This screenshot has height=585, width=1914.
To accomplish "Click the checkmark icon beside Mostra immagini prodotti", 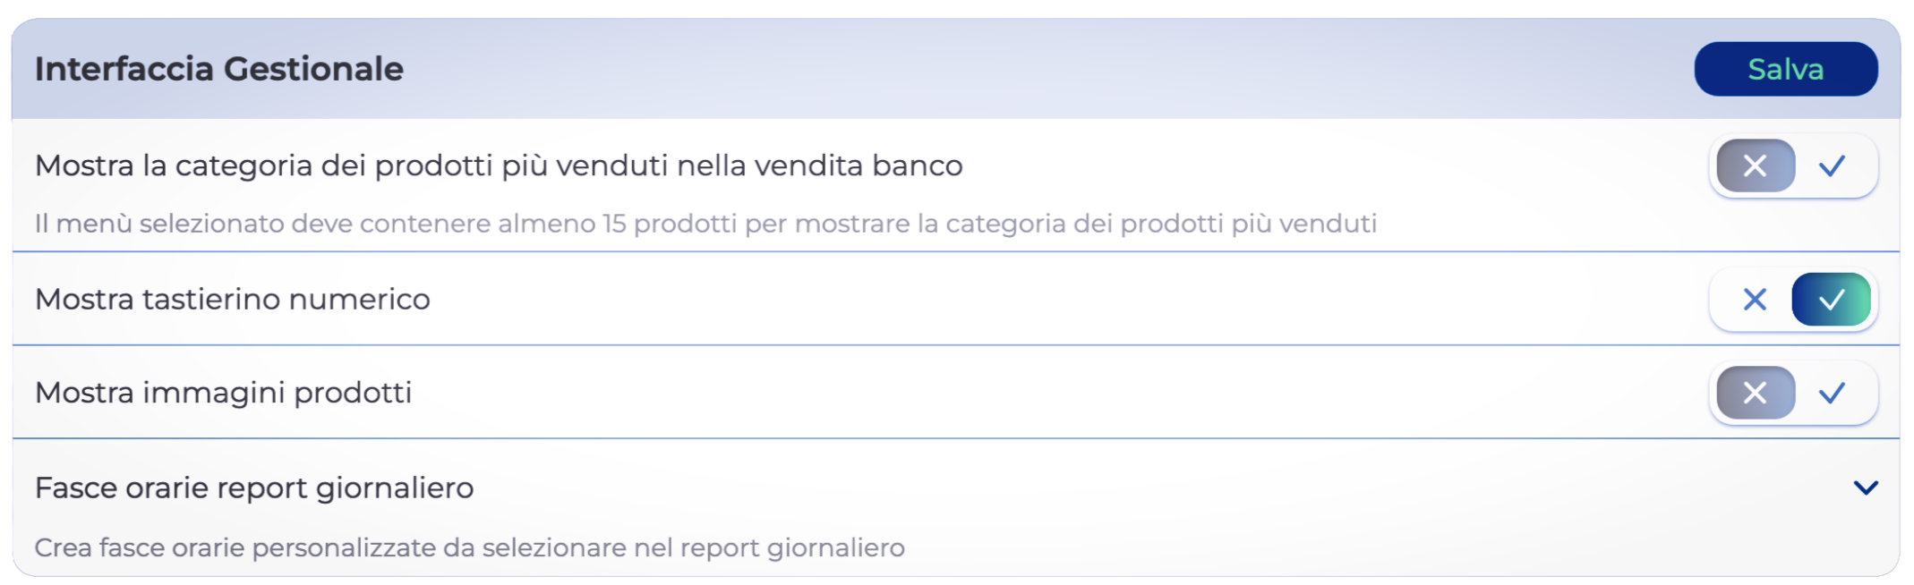I will tap(1832, 393).
